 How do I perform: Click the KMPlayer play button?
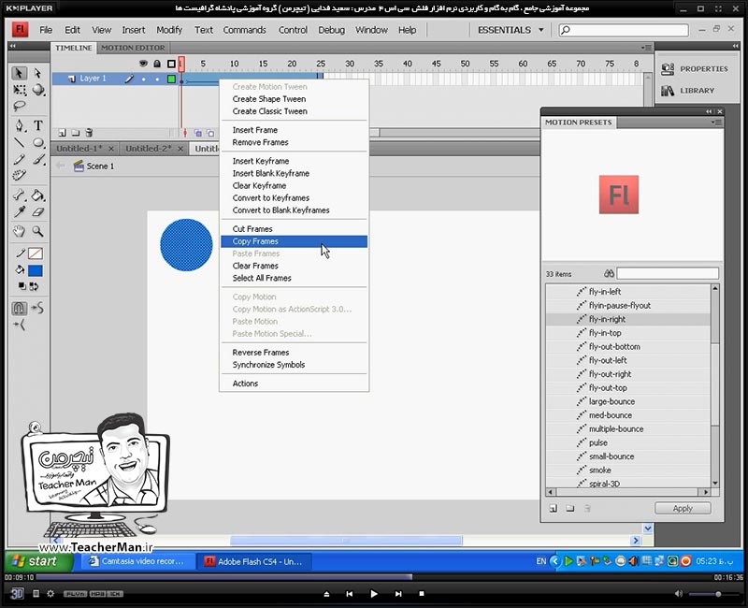(374, 594)
